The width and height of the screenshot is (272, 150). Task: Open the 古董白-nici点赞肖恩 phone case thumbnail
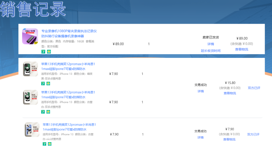(x=32, y=130)
